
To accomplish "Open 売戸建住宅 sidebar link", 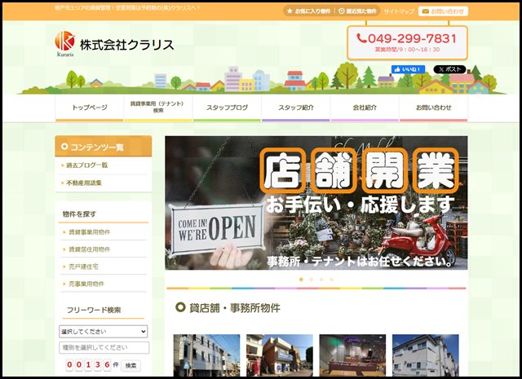I will 83,267.
